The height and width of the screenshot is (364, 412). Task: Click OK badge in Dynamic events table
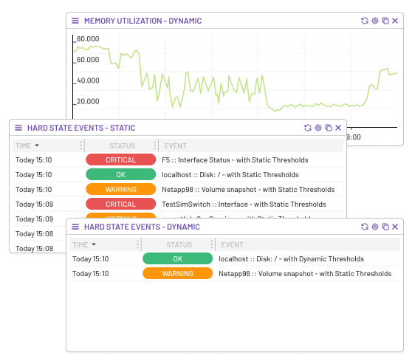(178, 258)
